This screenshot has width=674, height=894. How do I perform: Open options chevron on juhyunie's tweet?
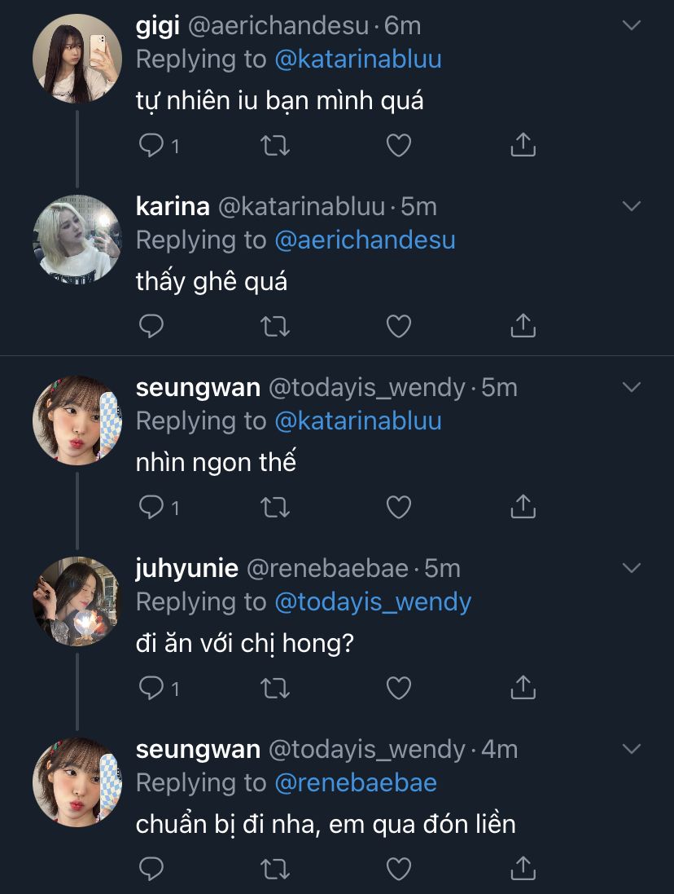click(632, 568)
